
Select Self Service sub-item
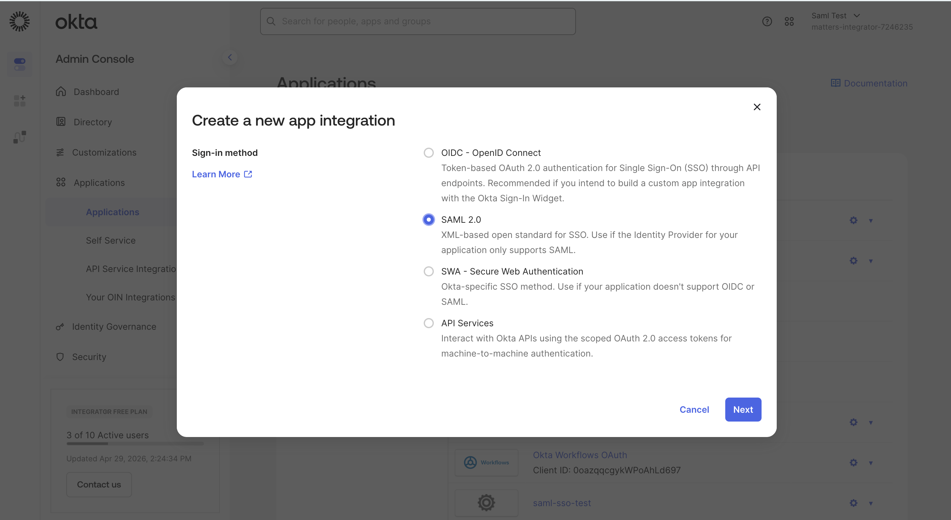[x=111, y=240]
